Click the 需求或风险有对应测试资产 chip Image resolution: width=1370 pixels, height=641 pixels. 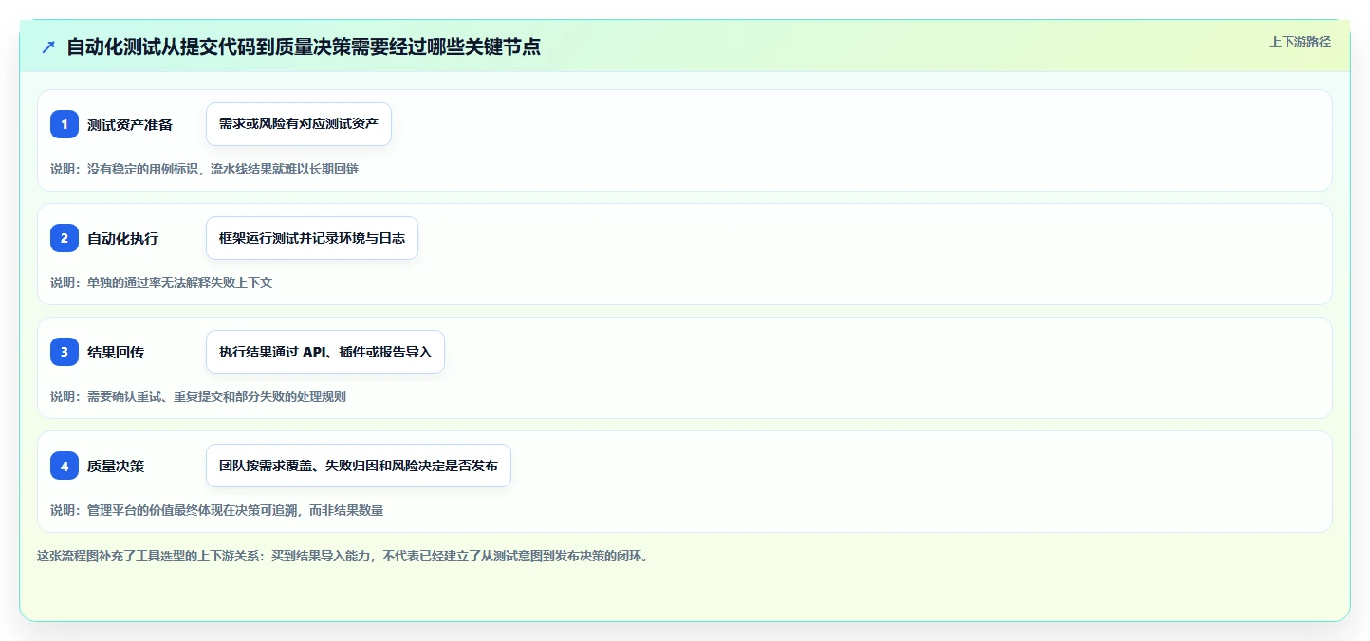[x=299, y=124]
